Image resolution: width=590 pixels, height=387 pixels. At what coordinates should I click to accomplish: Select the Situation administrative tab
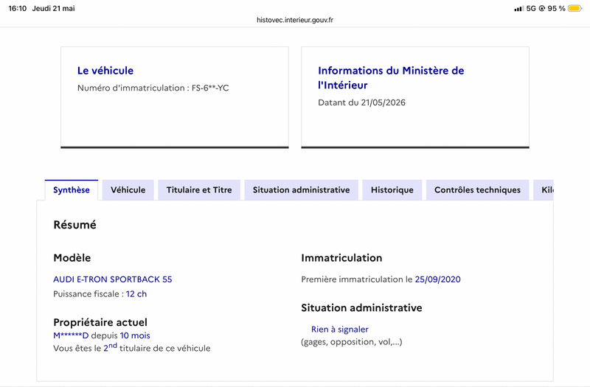point(302,190)
